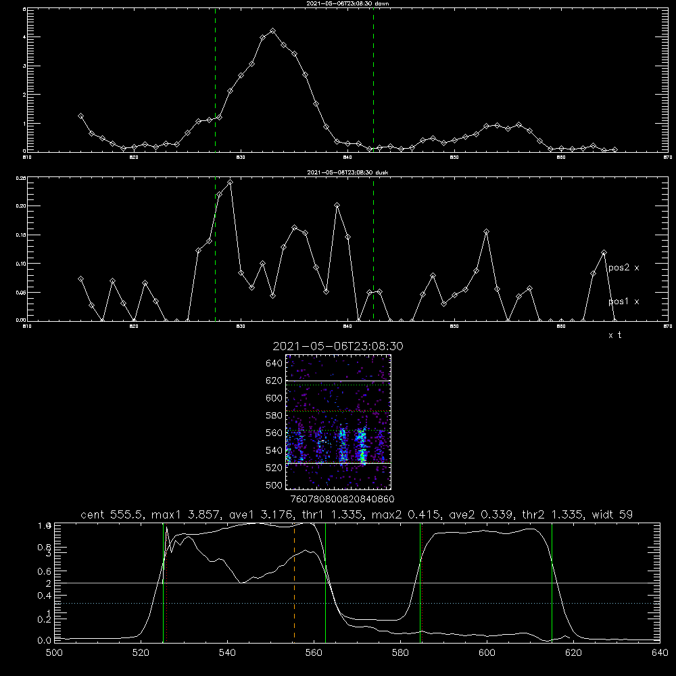Screen dimensions: 676x676
Task: Select the 'max2 0.415' value in stats line
Action: [407, 514]
